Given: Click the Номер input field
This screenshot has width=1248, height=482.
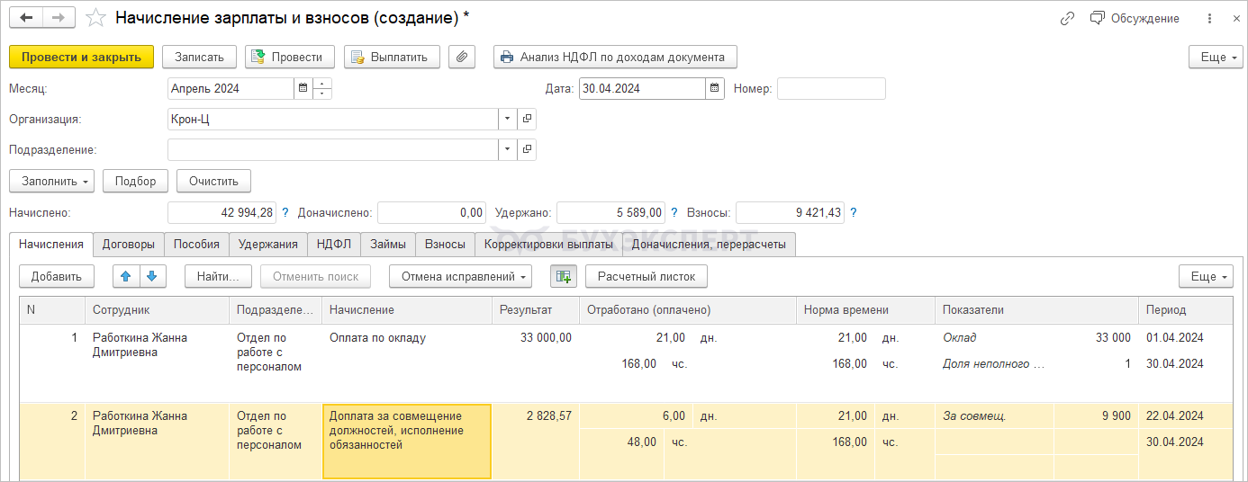Looking at the screenshot, I should point(830,88).
